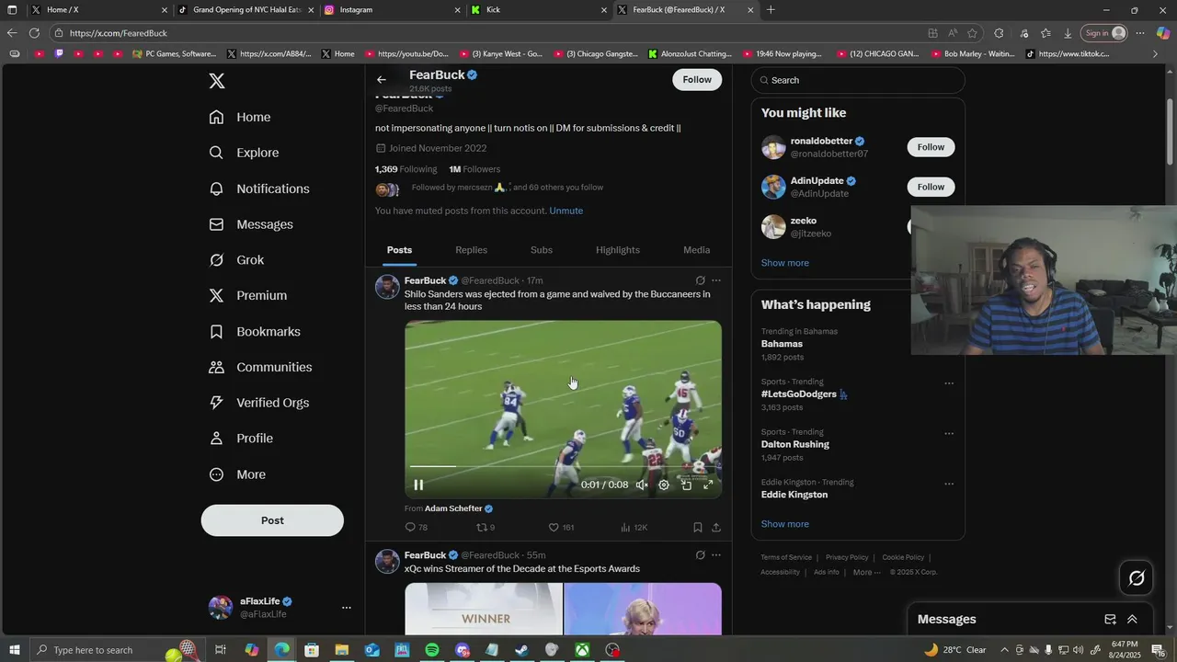1177x662 pixels.
Task: Open the more options for #LetsGoDodgers
Action: [x=949, y=383]
